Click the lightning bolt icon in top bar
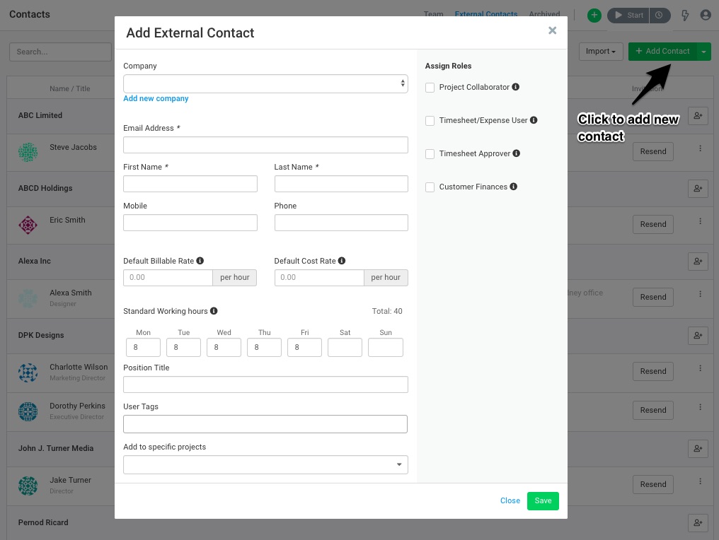Screen dimensions: 719x540 point(684,15)
